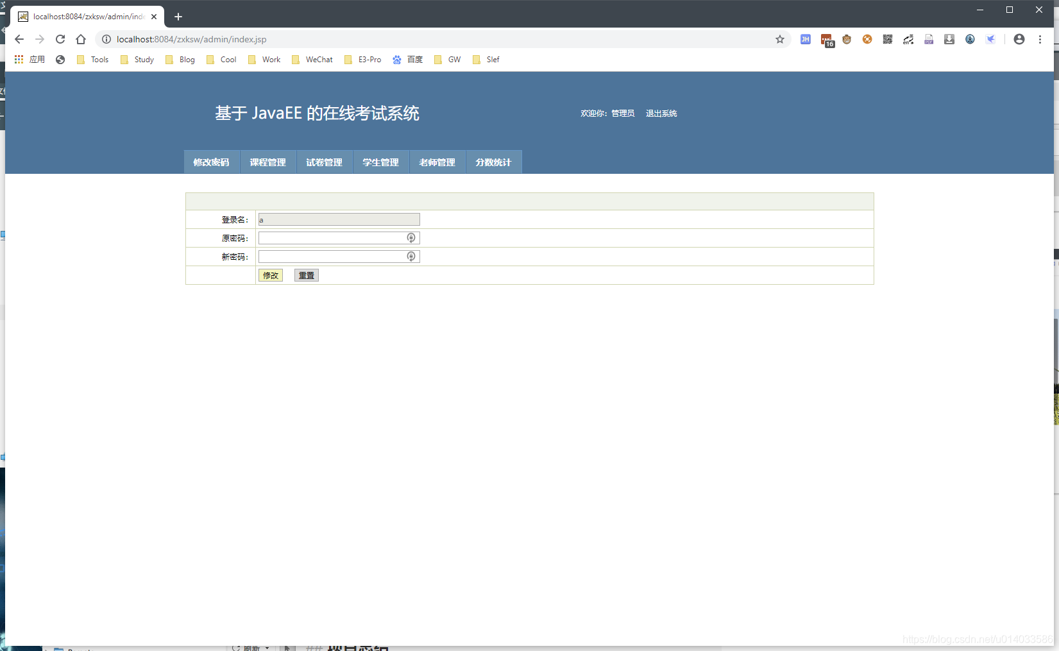This screenshot has width=1059, height=651.
Task: Open the 课程管理 menu tab
Action: click(268, 162)
